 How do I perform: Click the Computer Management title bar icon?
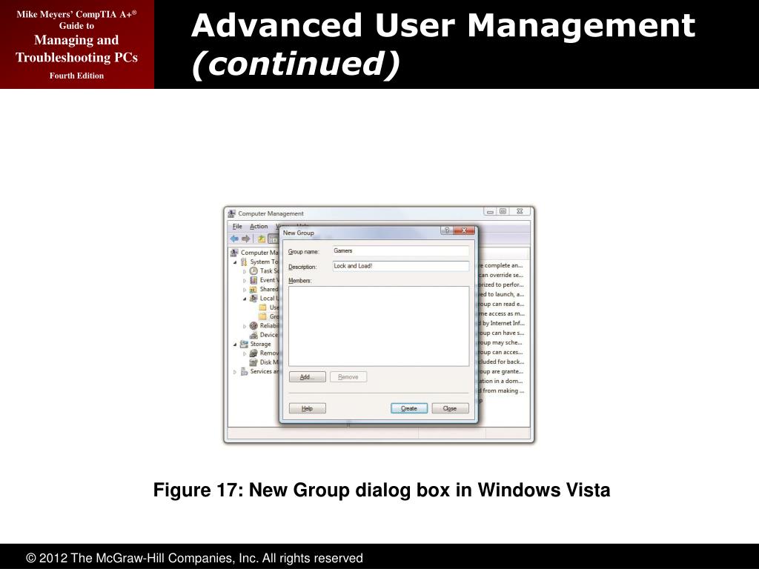(x=232, y=213)
